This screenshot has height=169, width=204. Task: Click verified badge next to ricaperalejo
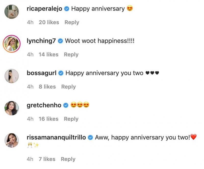[x=67, y=9]
